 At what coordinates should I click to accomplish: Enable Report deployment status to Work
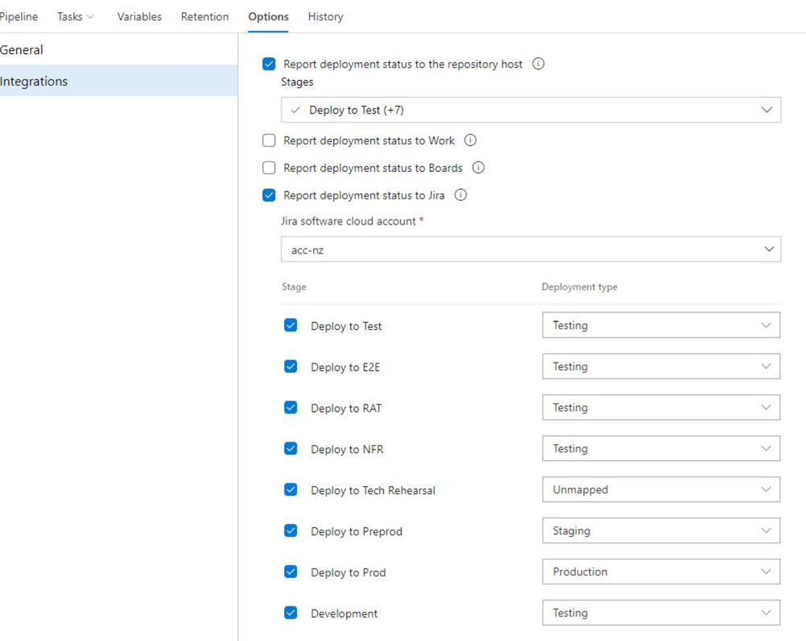click(269, 140)
